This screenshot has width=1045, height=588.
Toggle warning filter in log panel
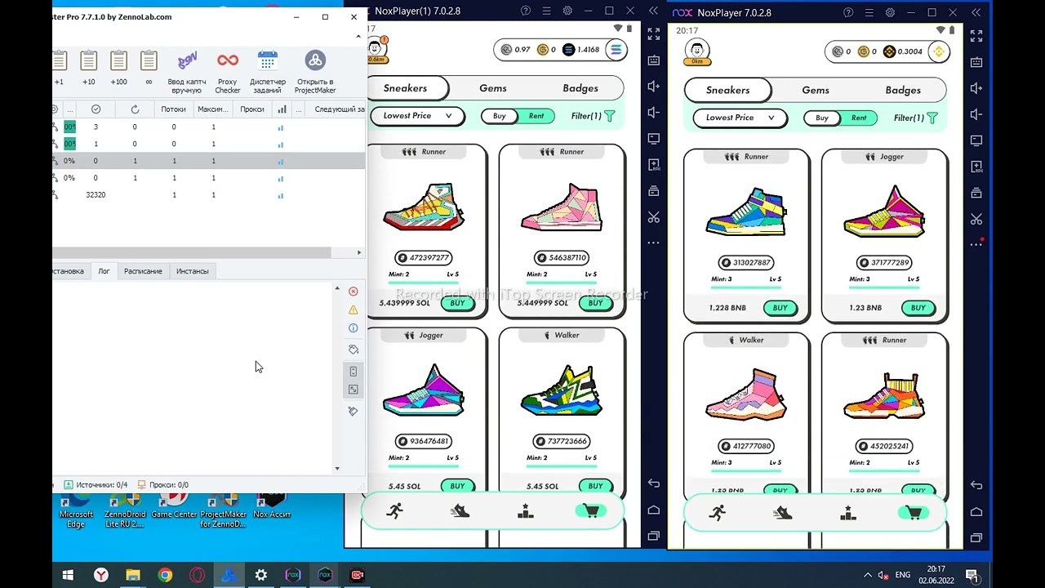(x=354, y=310)
